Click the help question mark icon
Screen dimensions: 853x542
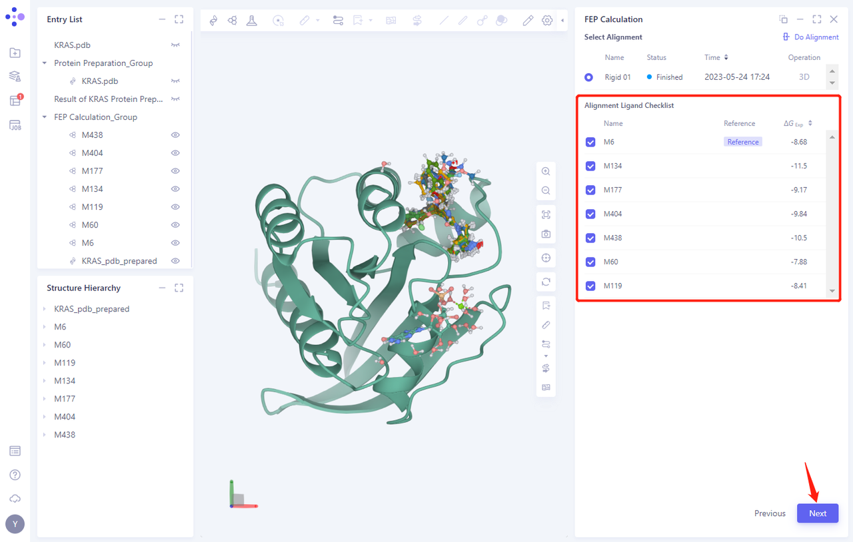tap(15, 475)
